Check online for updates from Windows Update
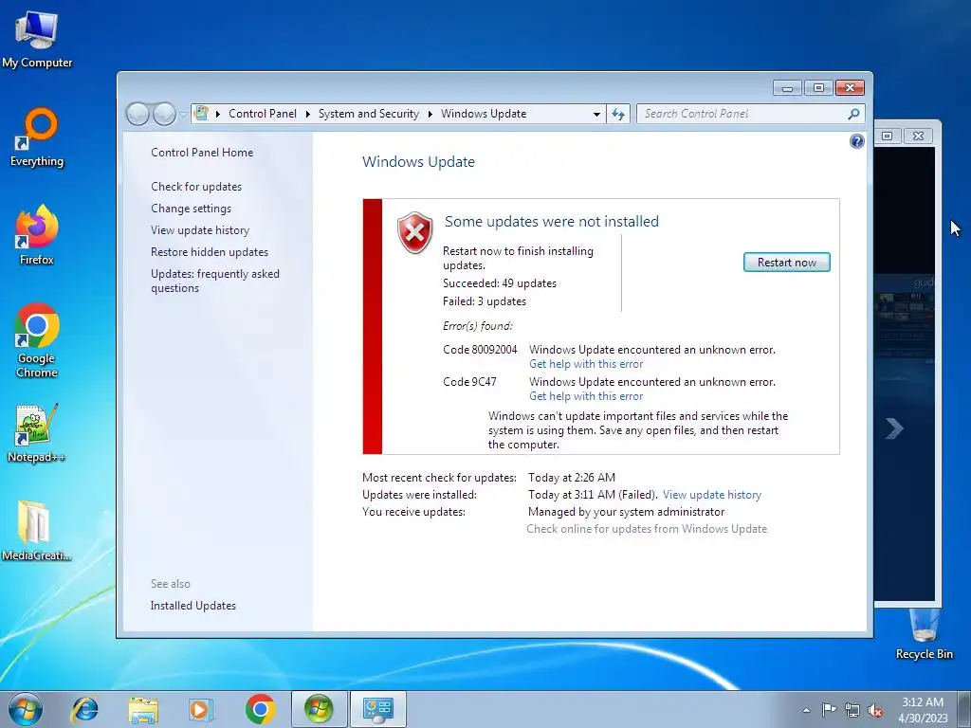This screenshot has height=728, width=971. pos(647,529)
